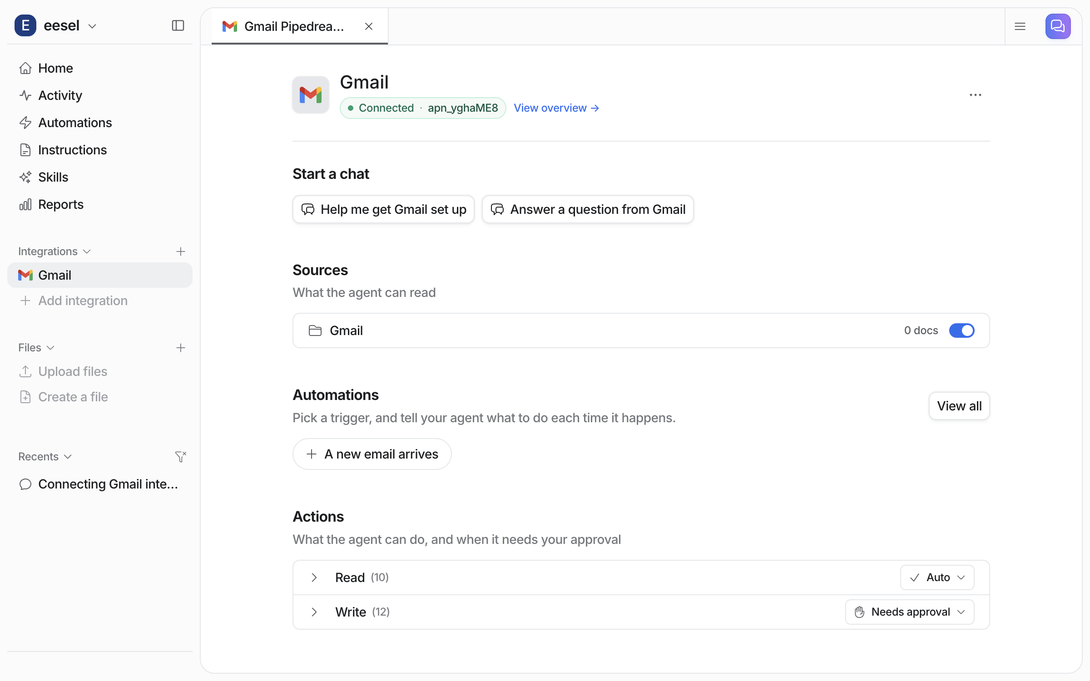Click the Files plus icon
The image size is (1090, 681).
[181, 348]
